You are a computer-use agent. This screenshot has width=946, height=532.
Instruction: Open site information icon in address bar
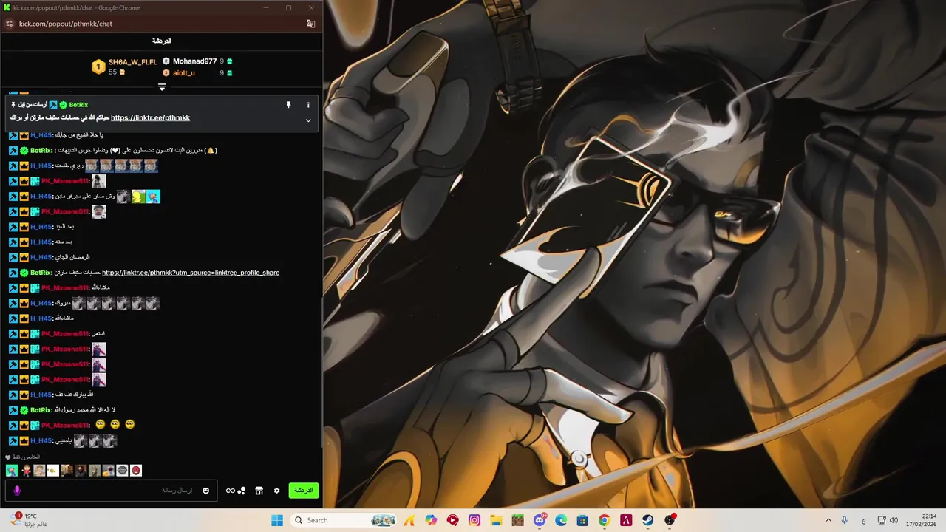pyautogui.click(x=9, y=24)
